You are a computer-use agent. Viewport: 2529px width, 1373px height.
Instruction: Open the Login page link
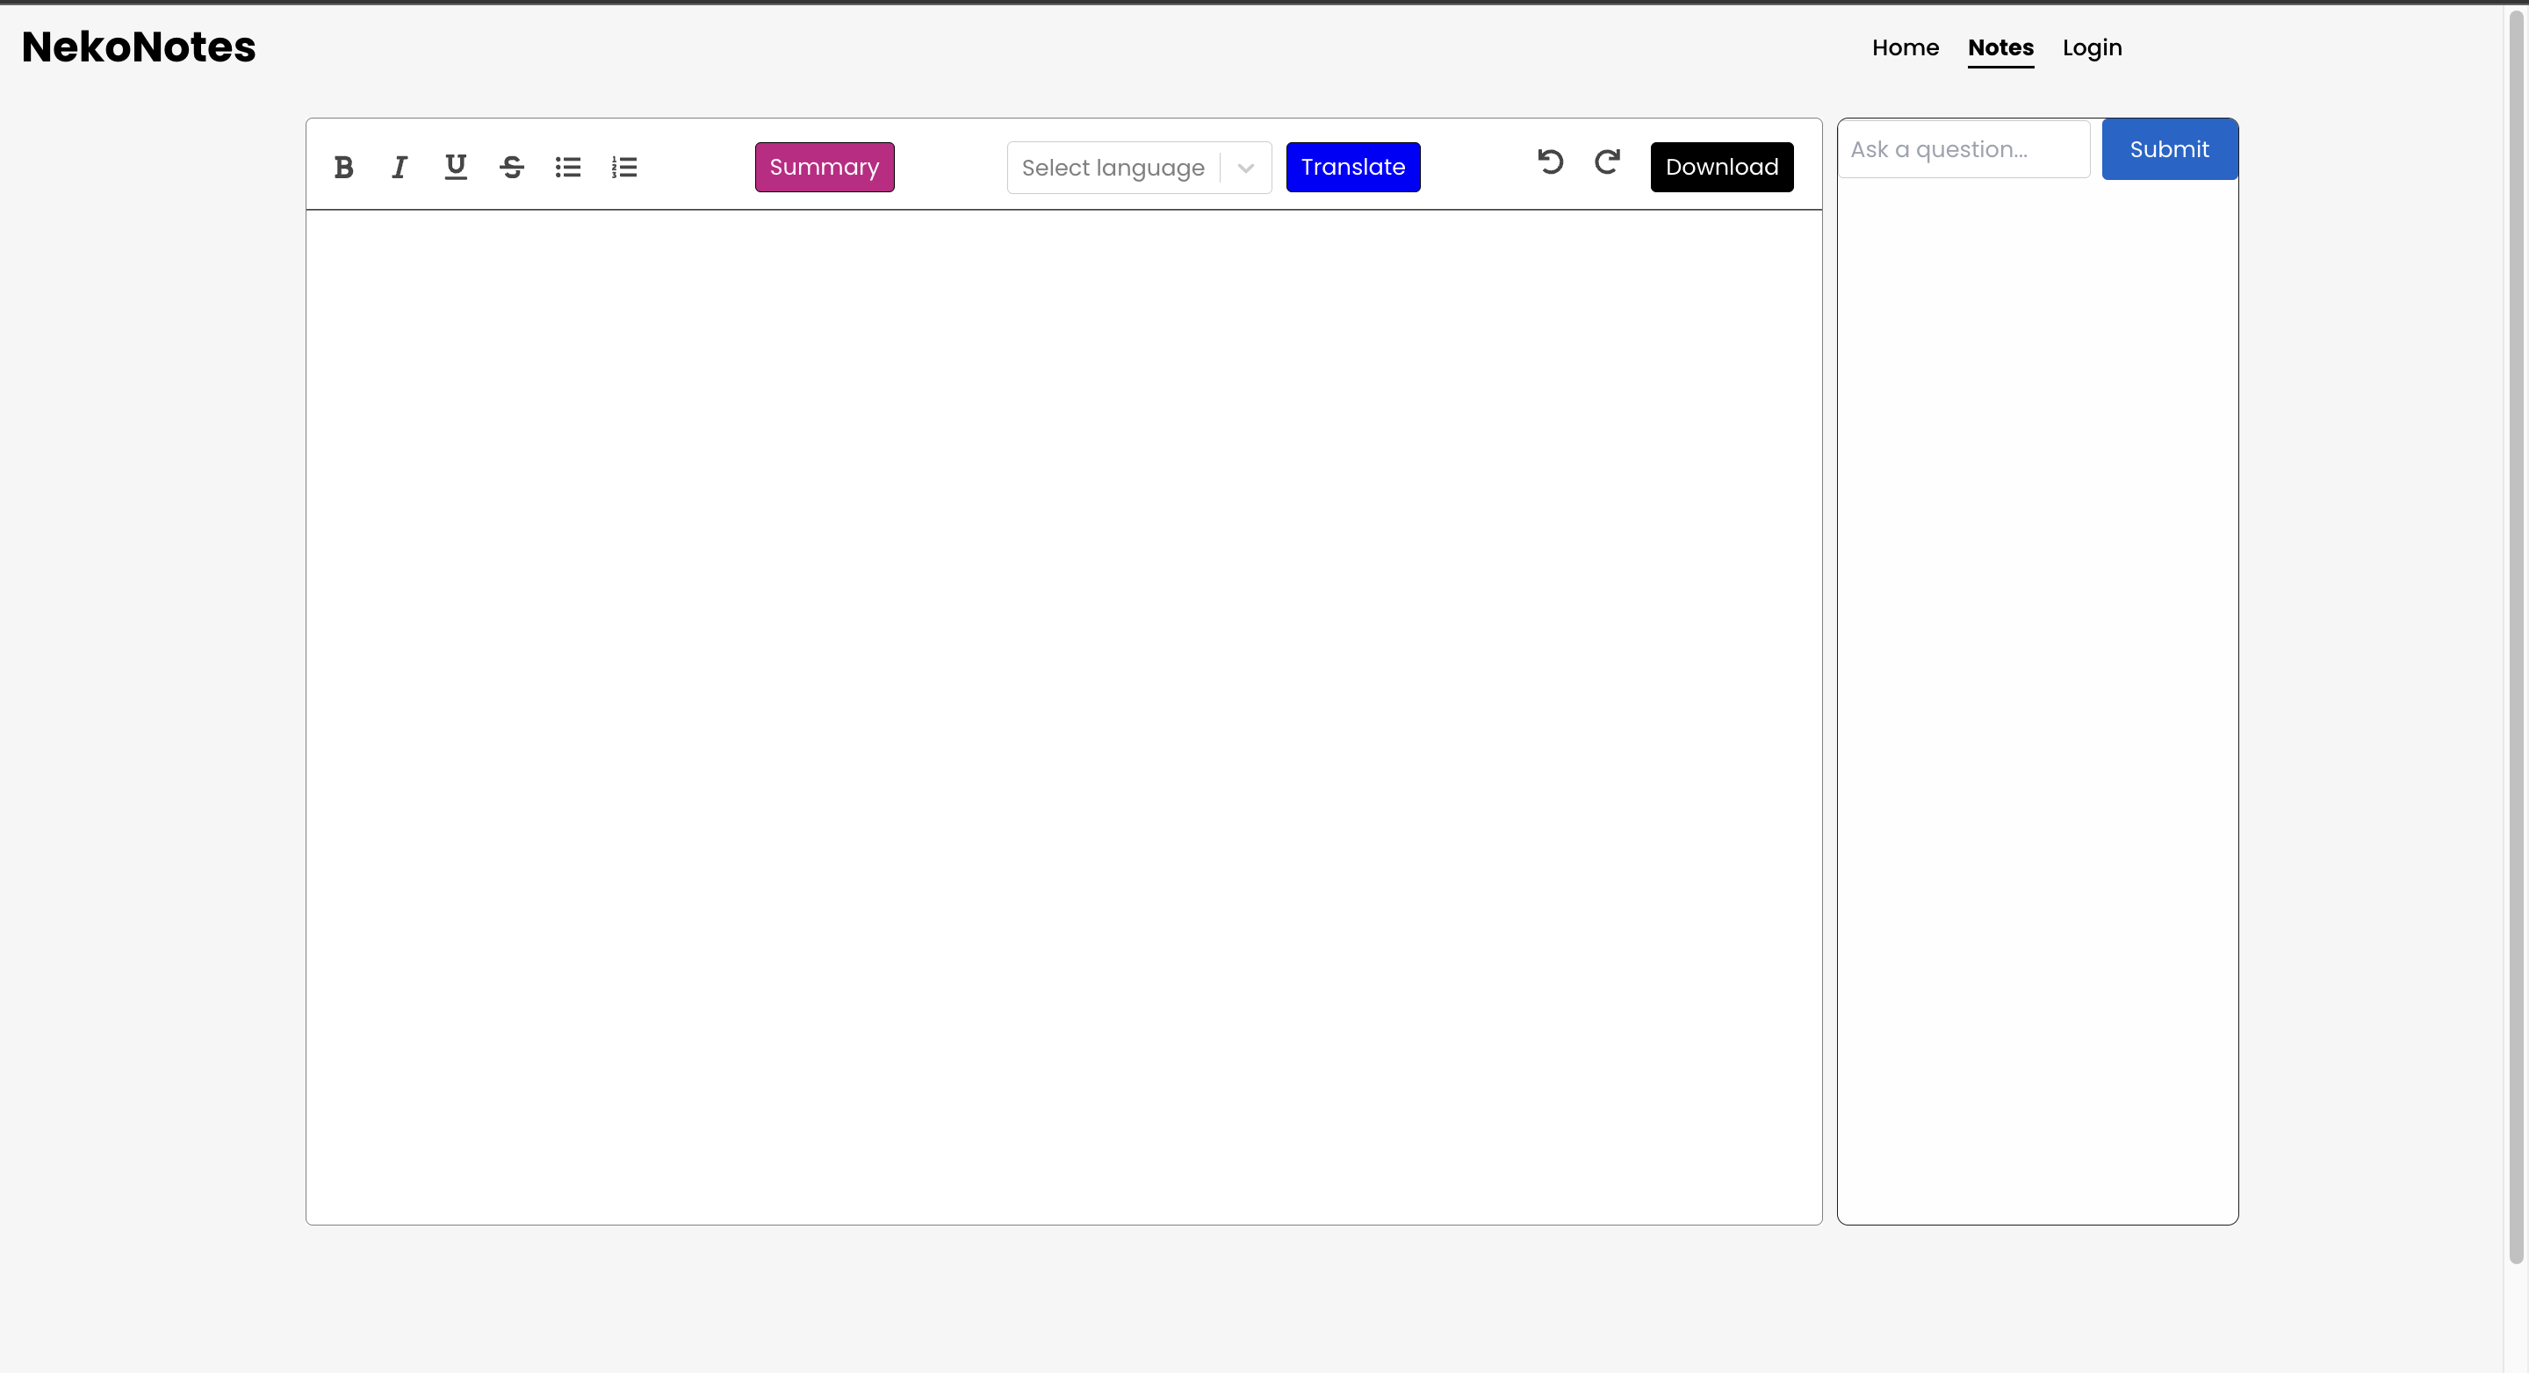(2092, 47)
